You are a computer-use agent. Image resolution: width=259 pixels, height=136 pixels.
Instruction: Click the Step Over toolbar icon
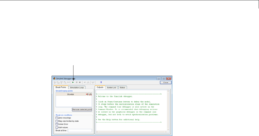pos(58,82)
